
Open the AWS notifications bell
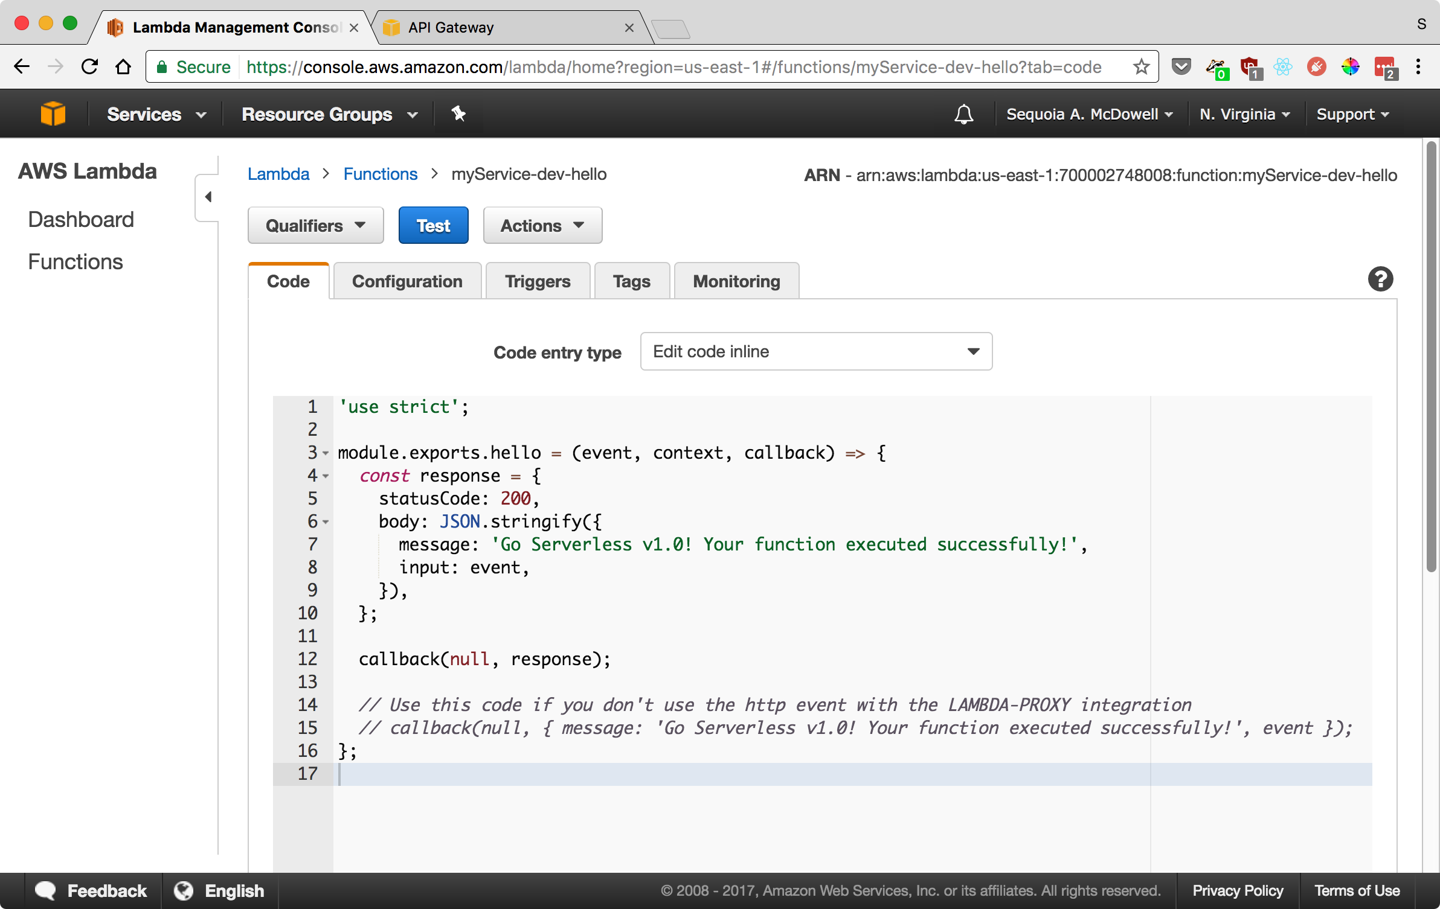[963, 114]
